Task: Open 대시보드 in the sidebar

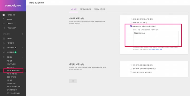Action: 9,39
